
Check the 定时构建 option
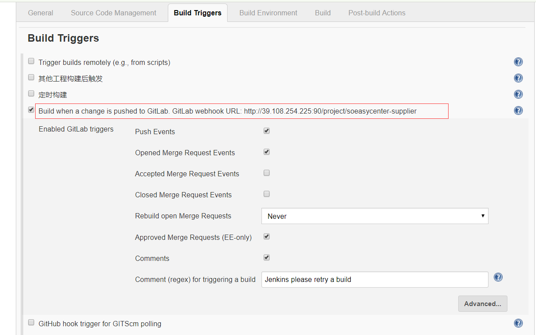coord(31,93)
